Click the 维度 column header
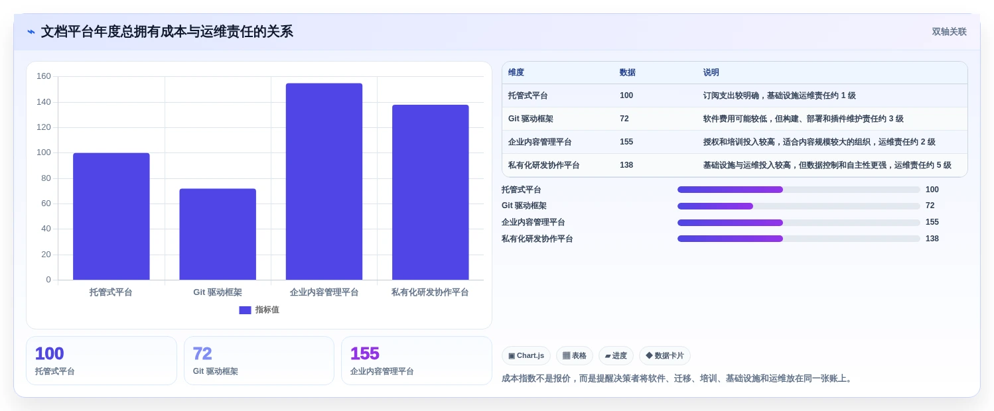The image size is (994, 411). pos(516,72)
